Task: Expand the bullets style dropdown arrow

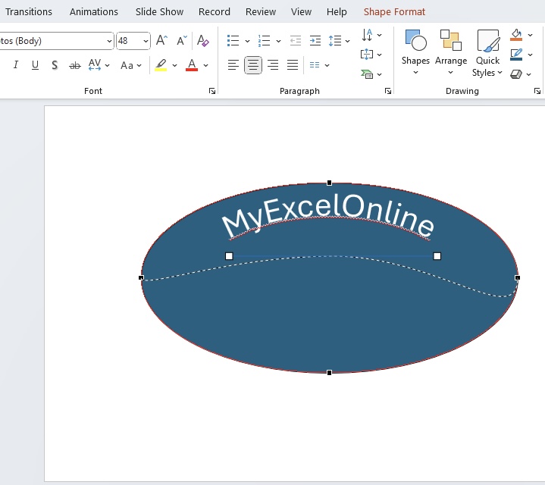Action: point(247,41)
